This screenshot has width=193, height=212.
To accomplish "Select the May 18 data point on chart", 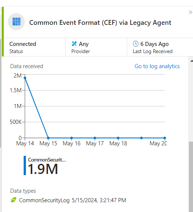I will [118, 138].
